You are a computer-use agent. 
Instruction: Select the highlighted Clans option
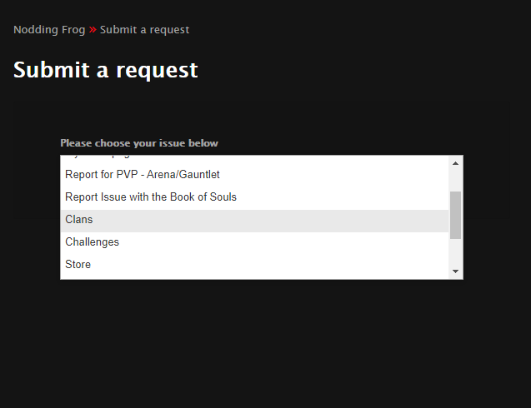point(255,220)
